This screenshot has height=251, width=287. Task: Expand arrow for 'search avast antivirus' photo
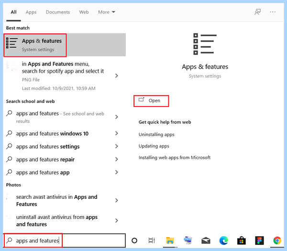click(117, 200)
